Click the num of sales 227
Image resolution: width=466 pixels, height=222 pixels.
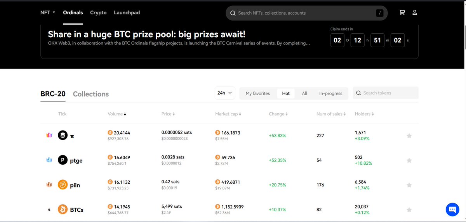coord(320,136)
